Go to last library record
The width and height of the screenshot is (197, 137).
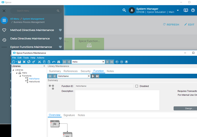pyautogui.click(x=112, y=62)
